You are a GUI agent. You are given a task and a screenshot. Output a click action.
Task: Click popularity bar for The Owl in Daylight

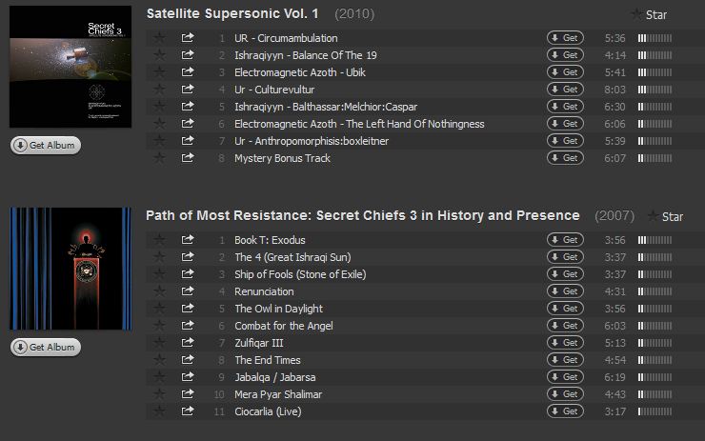click(x=655, y=309)
